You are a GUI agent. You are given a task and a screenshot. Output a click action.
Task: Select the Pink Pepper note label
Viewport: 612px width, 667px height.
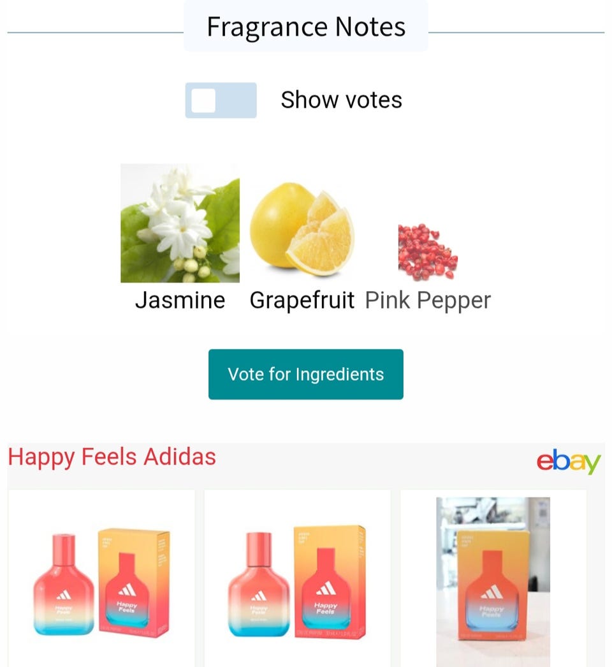click(x=428, y=301)
